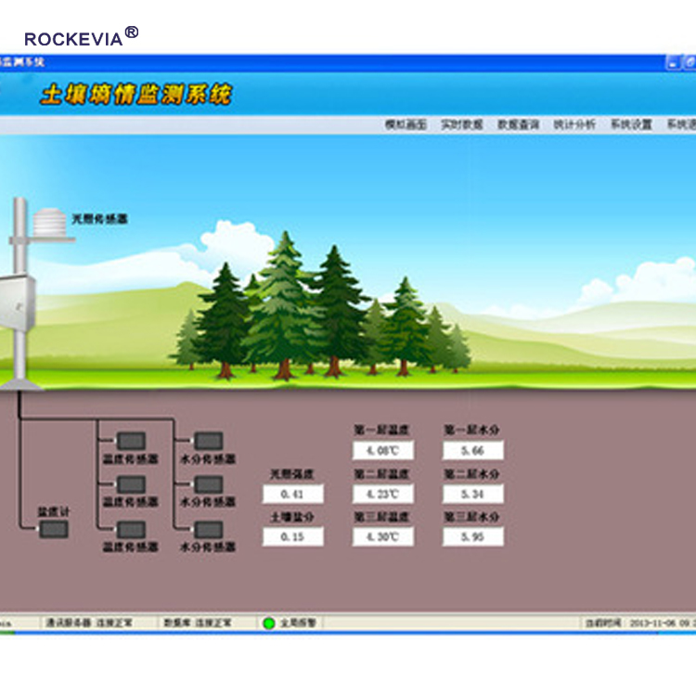The height and width of the screenshot is (696, 696).
Task: Select the middle 温度传感器 icon
Action: click(x=130, y=483)
